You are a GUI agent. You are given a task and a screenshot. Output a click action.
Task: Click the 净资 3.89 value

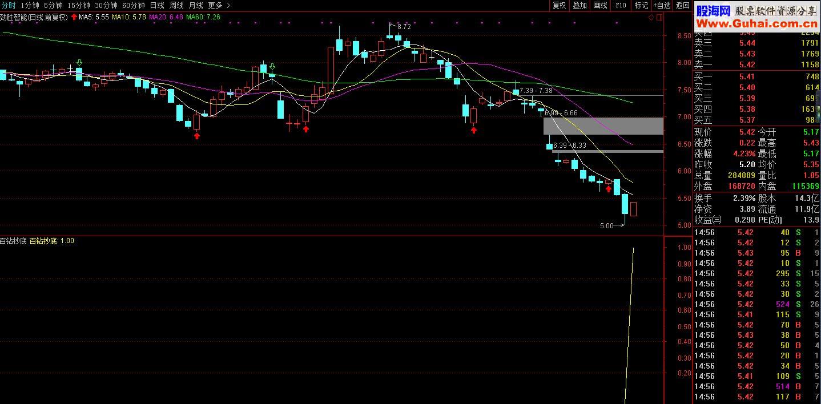click(747, 209)
